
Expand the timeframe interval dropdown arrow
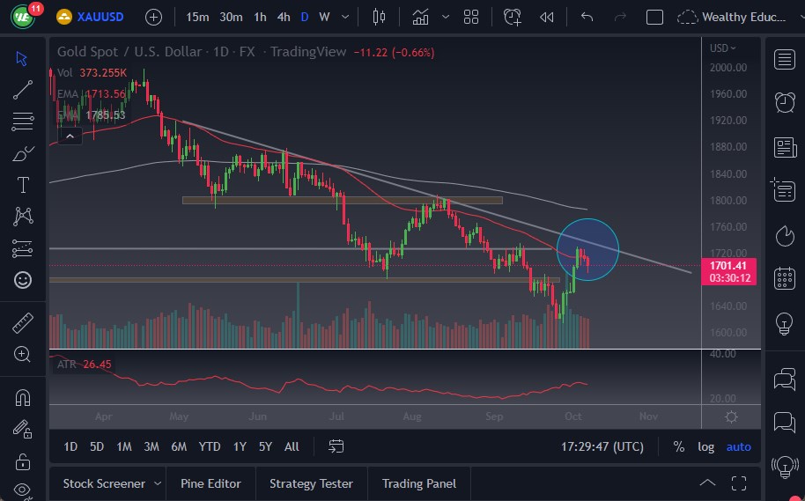click(x=343, y=17)
